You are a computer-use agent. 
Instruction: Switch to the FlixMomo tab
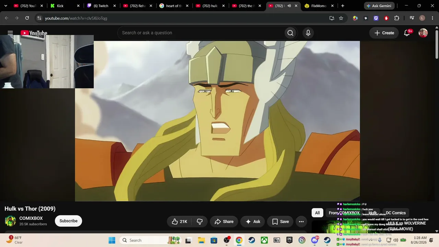point(319,6)
